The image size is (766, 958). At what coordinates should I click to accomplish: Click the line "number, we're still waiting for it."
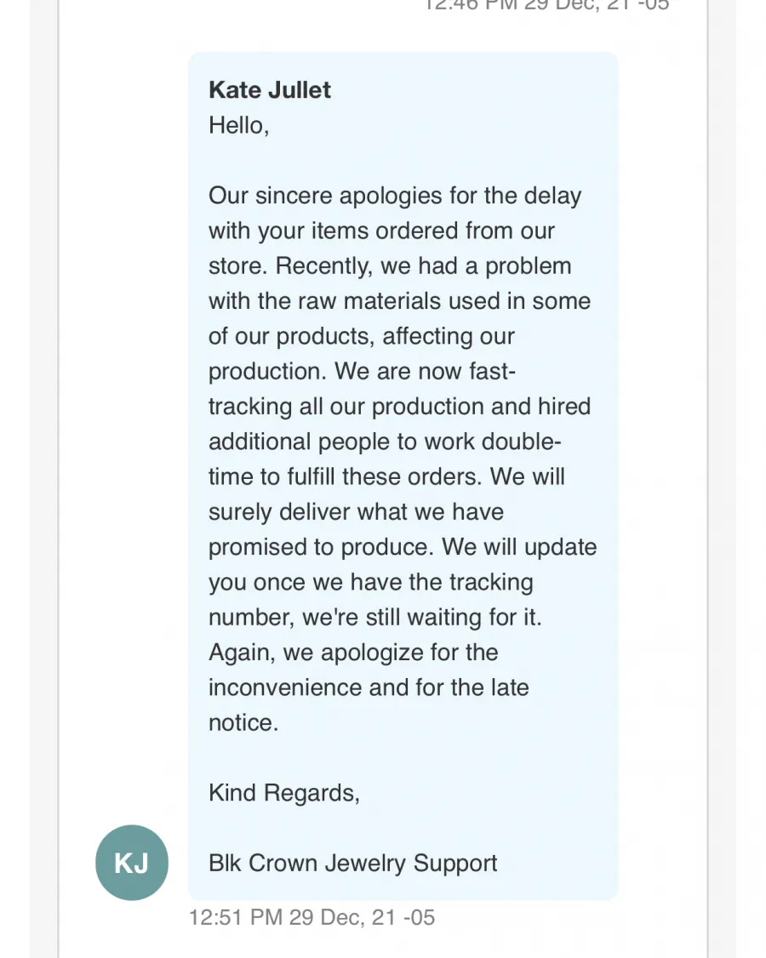[x=375, y=618]
